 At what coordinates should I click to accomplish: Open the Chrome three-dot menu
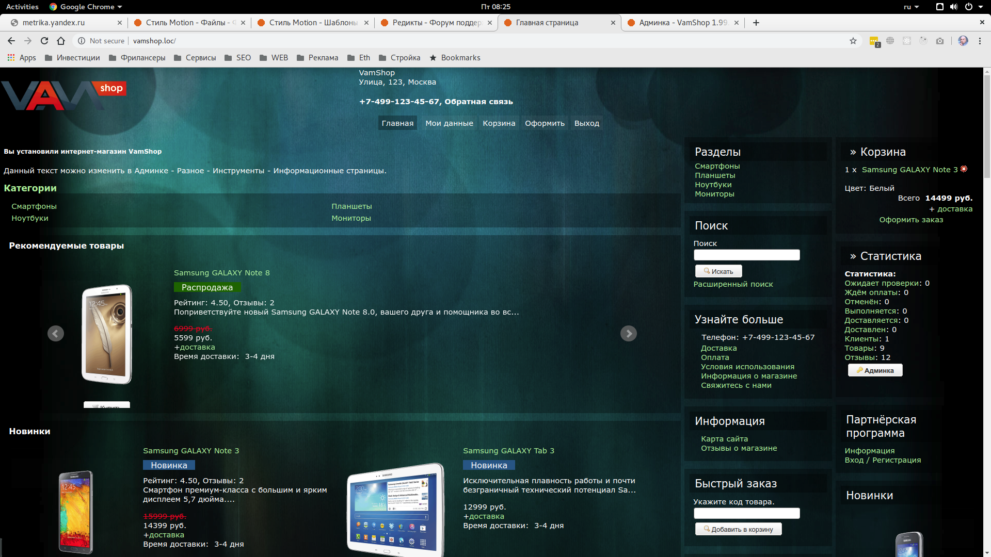980,41
